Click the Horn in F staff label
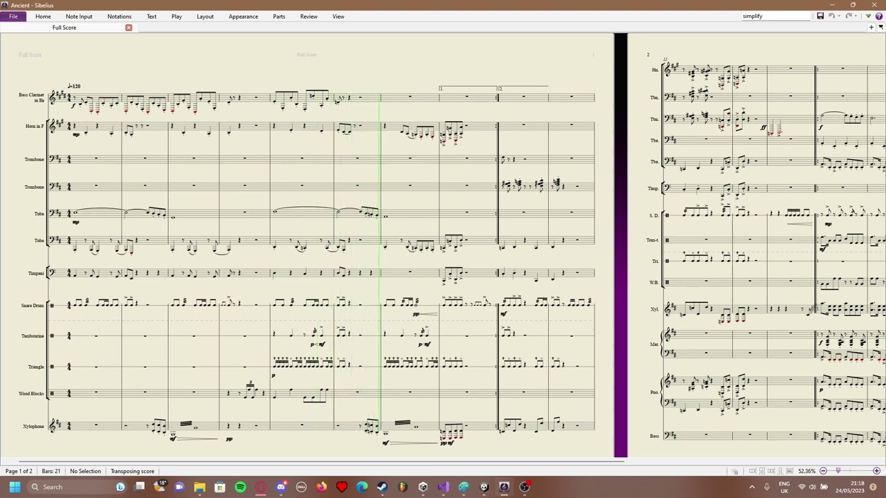The height and width of the screenshot is (498, 886). point(35,126)
